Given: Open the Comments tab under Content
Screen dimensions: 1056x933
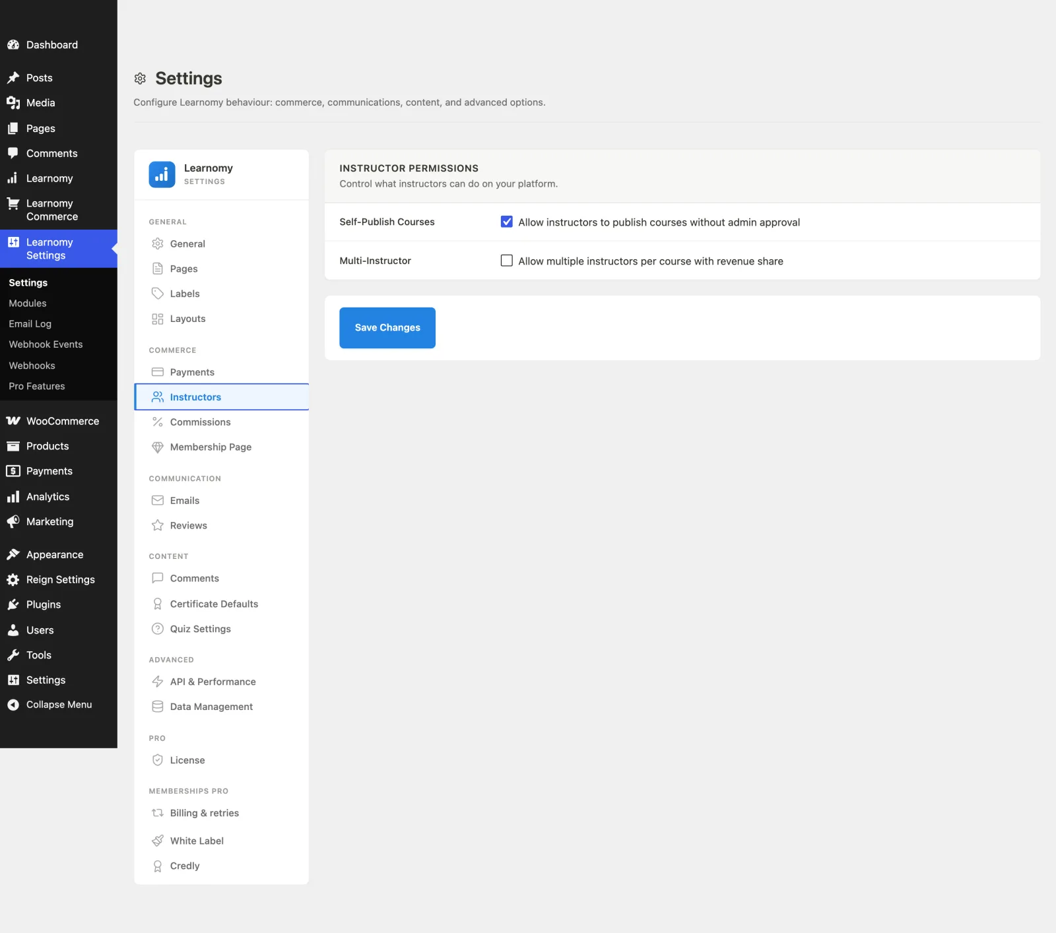Looking at the screenshot, I should click(221, 578).
